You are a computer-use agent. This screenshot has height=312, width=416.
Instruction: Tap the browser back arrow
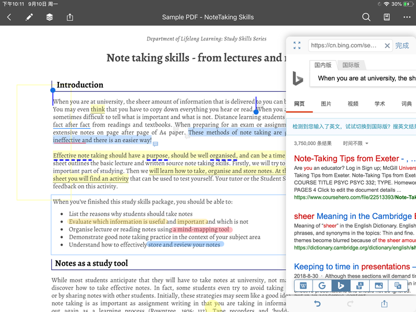(317, 303)
